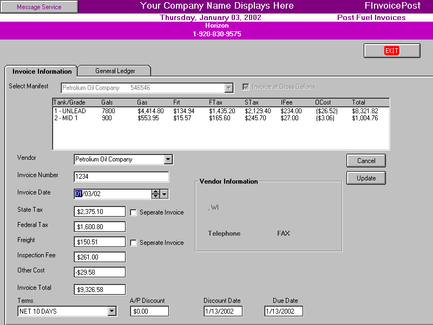The image size is (433, 325).
Task: Click the State Tax amount field
Action: click(x=100, y=212)
